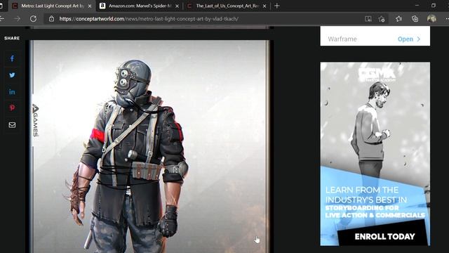Go forward using the forward arrow
This screenshot has width=449, height=253.
click(x=17, y=19)
